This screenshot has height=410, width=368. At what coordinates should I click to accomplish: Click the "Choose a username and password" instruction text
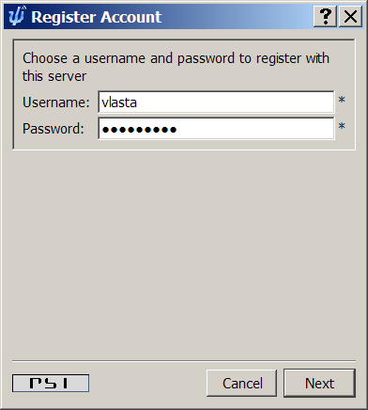[x=176, y=58]
